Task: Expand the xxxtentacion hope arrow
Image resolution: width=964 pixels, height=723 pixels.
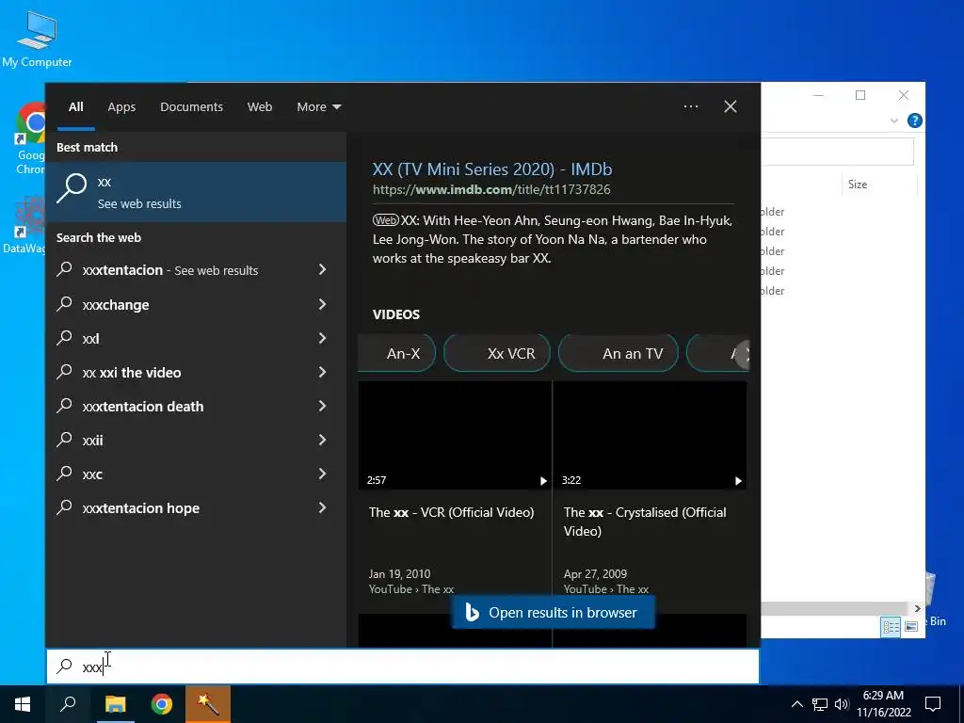Action: pyautogui.click(x=322, y=507)
